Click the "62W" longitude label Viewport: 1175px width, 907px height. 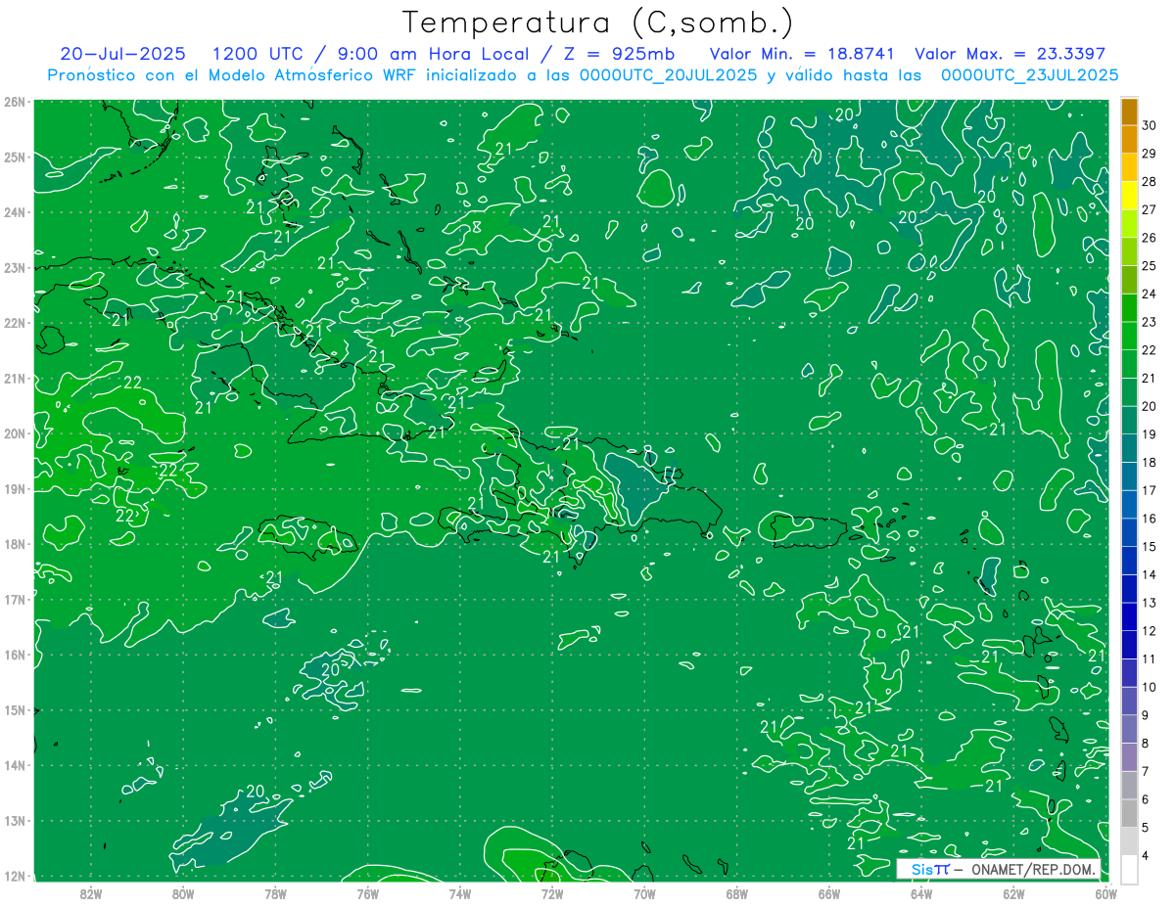1013,893
